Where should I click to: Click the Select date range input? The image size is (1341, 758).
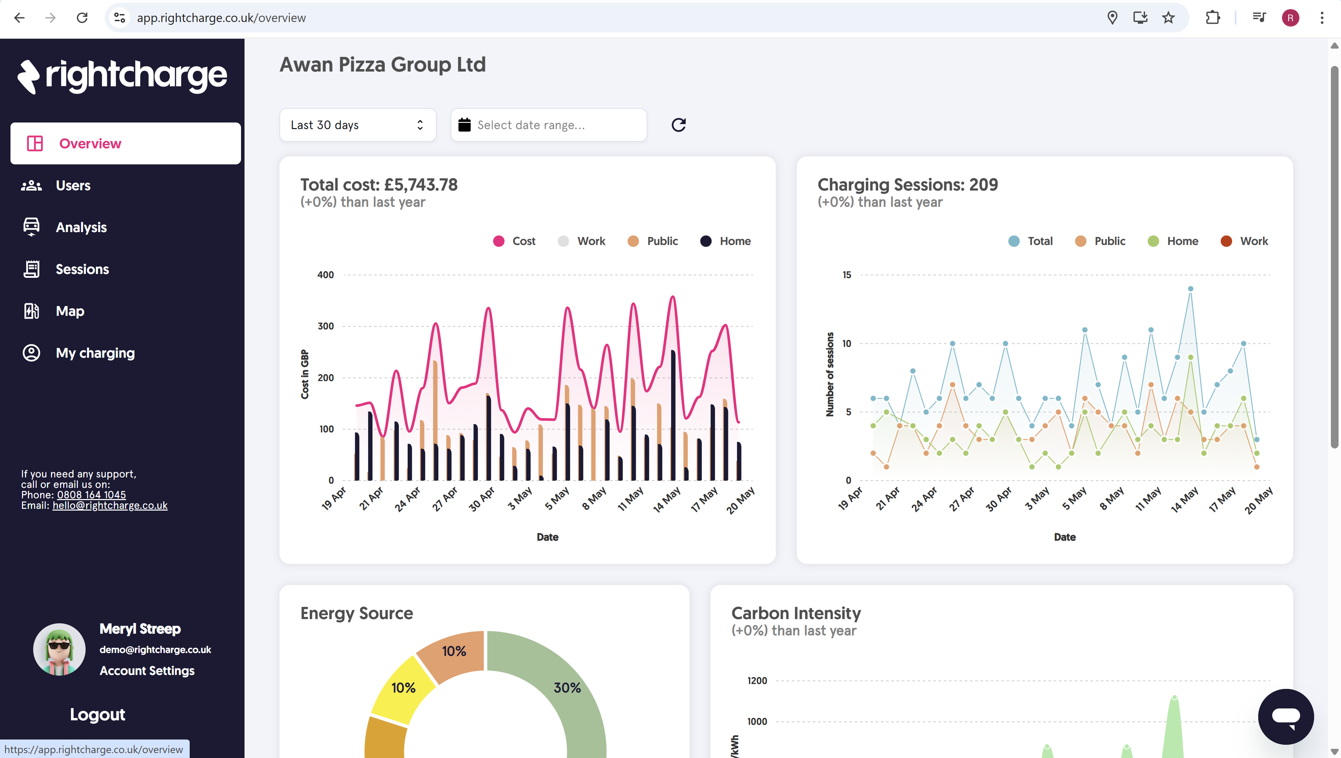click(x=548, y=125)
